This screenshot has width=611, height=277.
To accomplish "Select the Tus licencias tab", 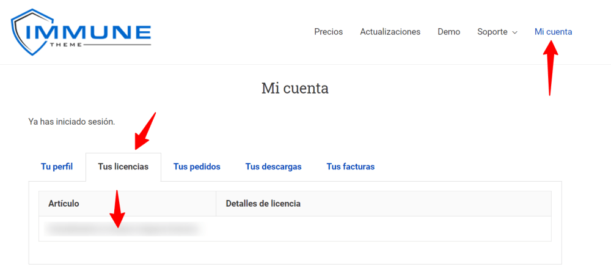I will pyautogui.click(x=123, y=166).
